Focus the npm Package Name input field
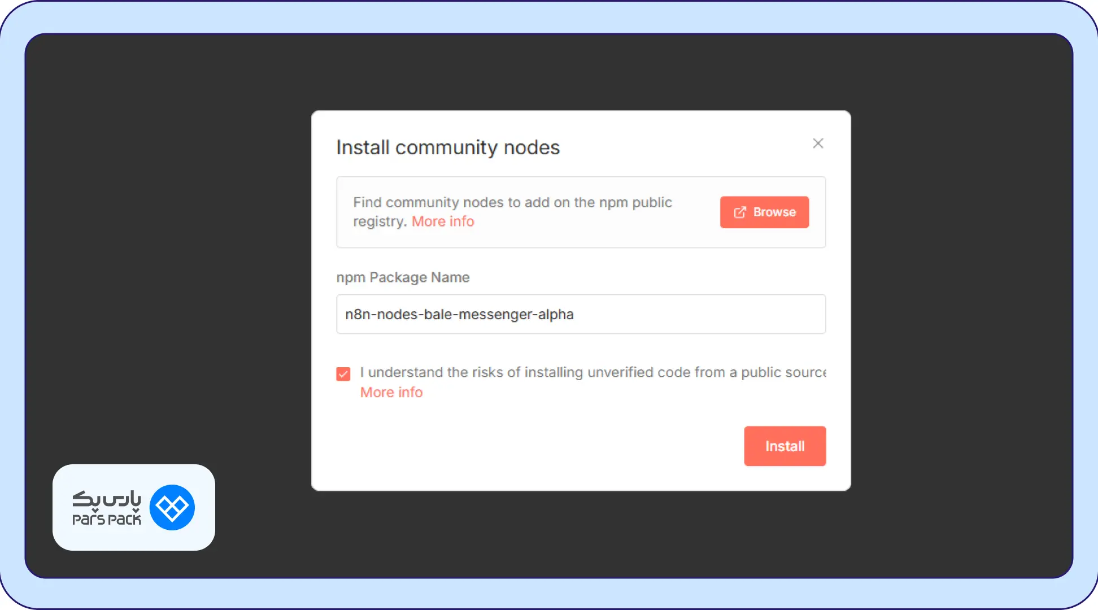The image size is (1098, 610). click(x=678, y=314)
